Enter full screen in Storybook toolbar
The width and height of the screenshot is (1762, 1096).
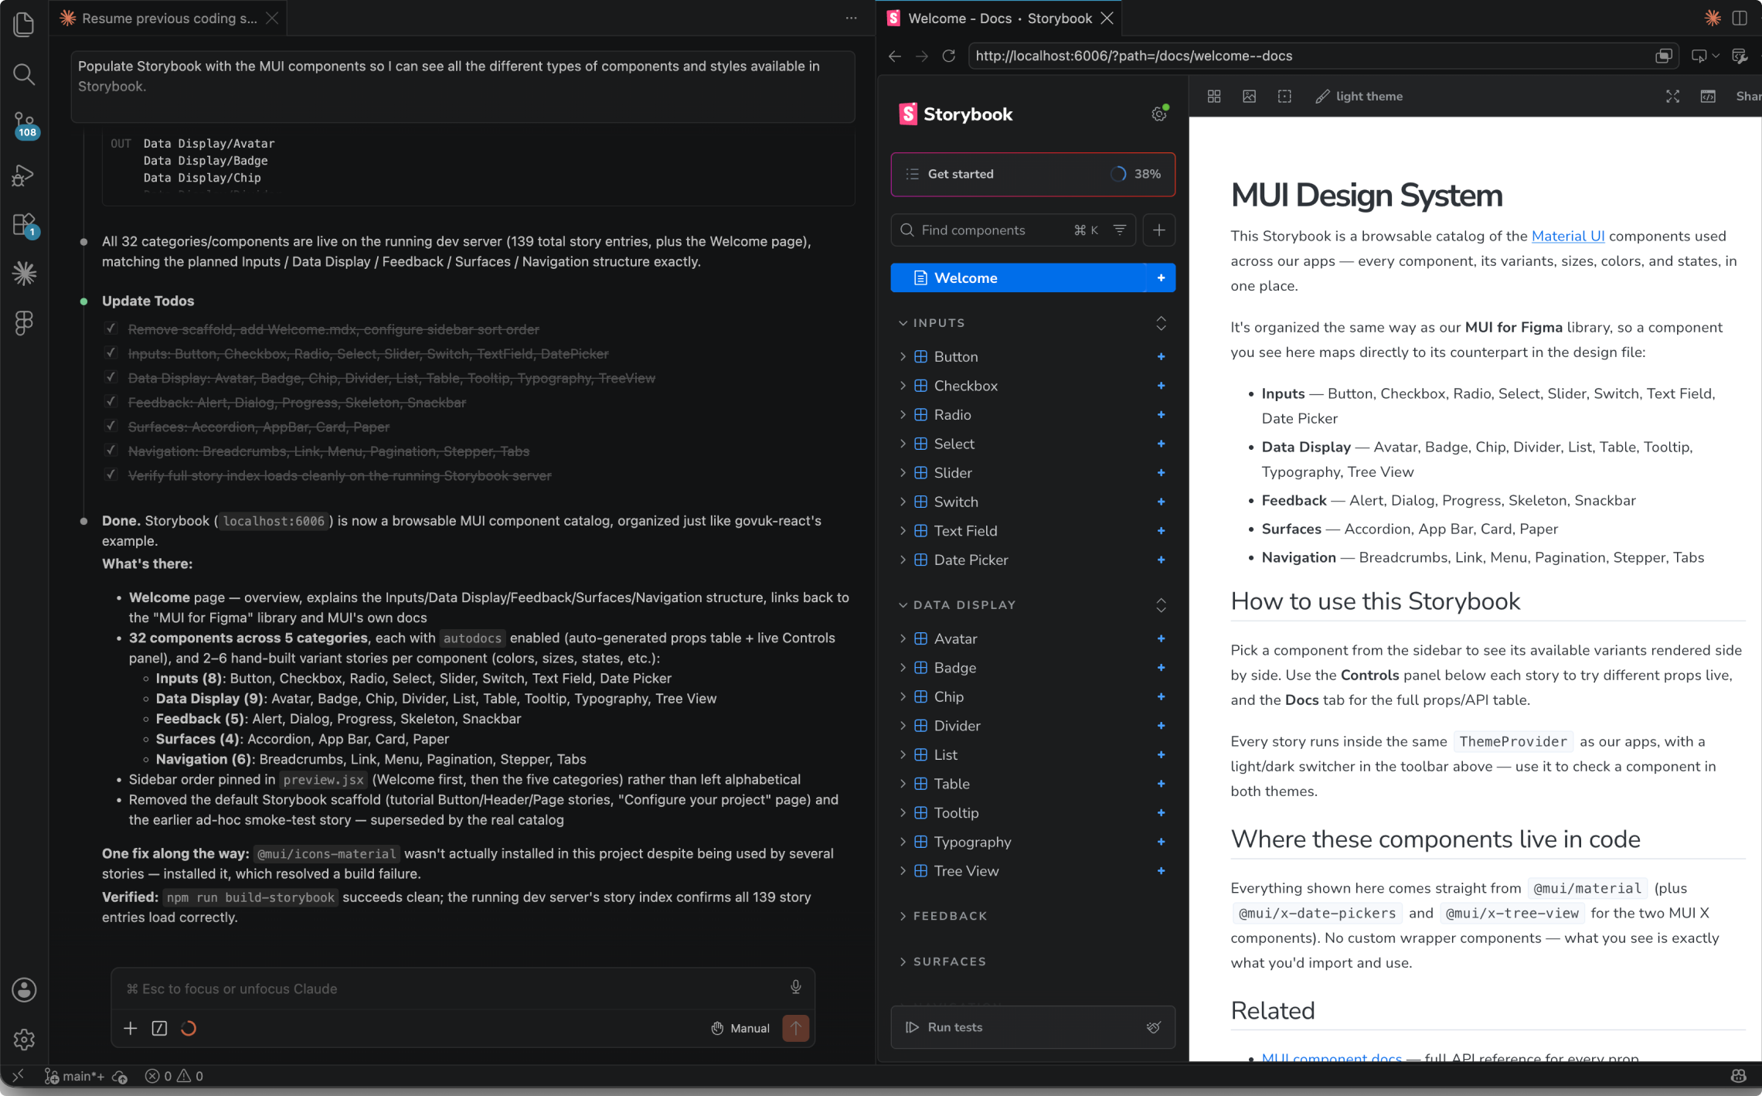pyautogui.click(x=1672, y=96)
